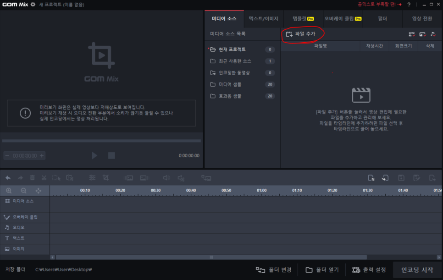The height and width of the screenshot is (280, 443).
Task: Open the video adjustment sliders icon
Action: tap(92, 178)
